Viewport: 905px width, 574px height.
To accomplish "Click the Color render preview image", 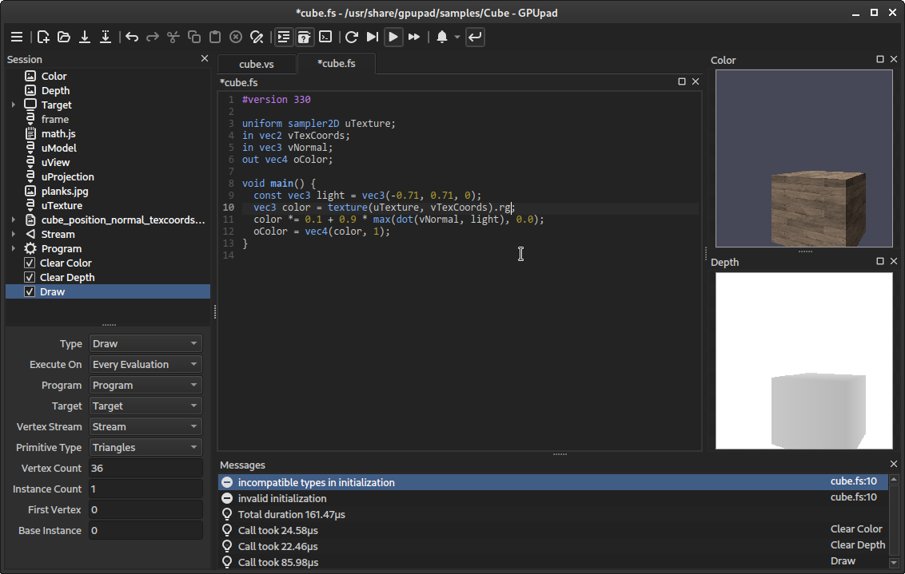I will click(x=803, y=159).
